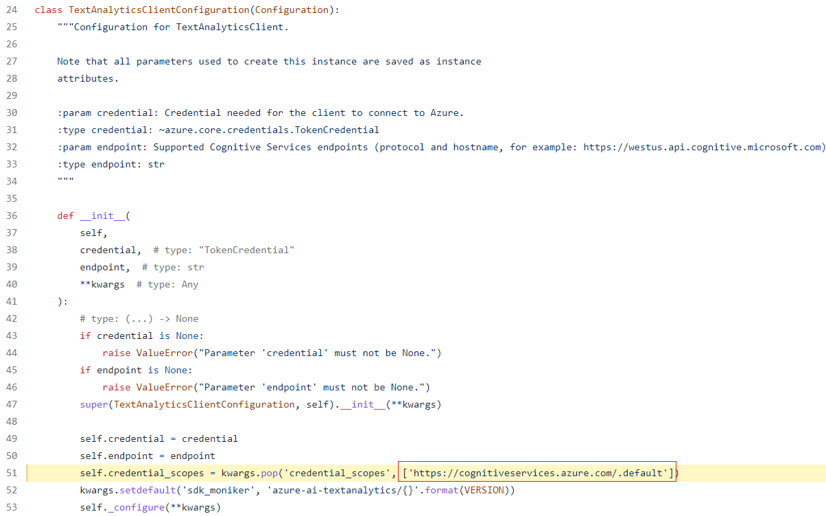
Task: Click line number 51 in the gutter
Action: click(12, 472)
